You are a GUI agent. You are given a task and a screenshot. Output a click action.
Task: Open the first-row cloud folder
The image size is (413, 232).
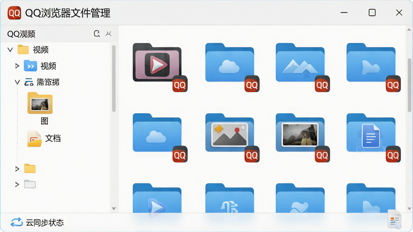[x=229, y=62]
